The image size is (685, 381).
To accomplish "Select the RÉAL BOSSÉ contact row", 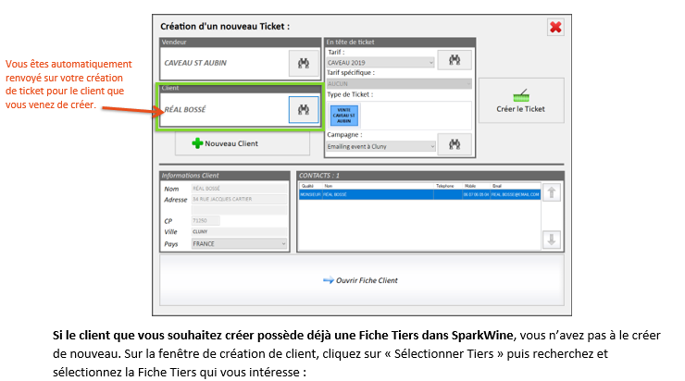I will point(417,195).
